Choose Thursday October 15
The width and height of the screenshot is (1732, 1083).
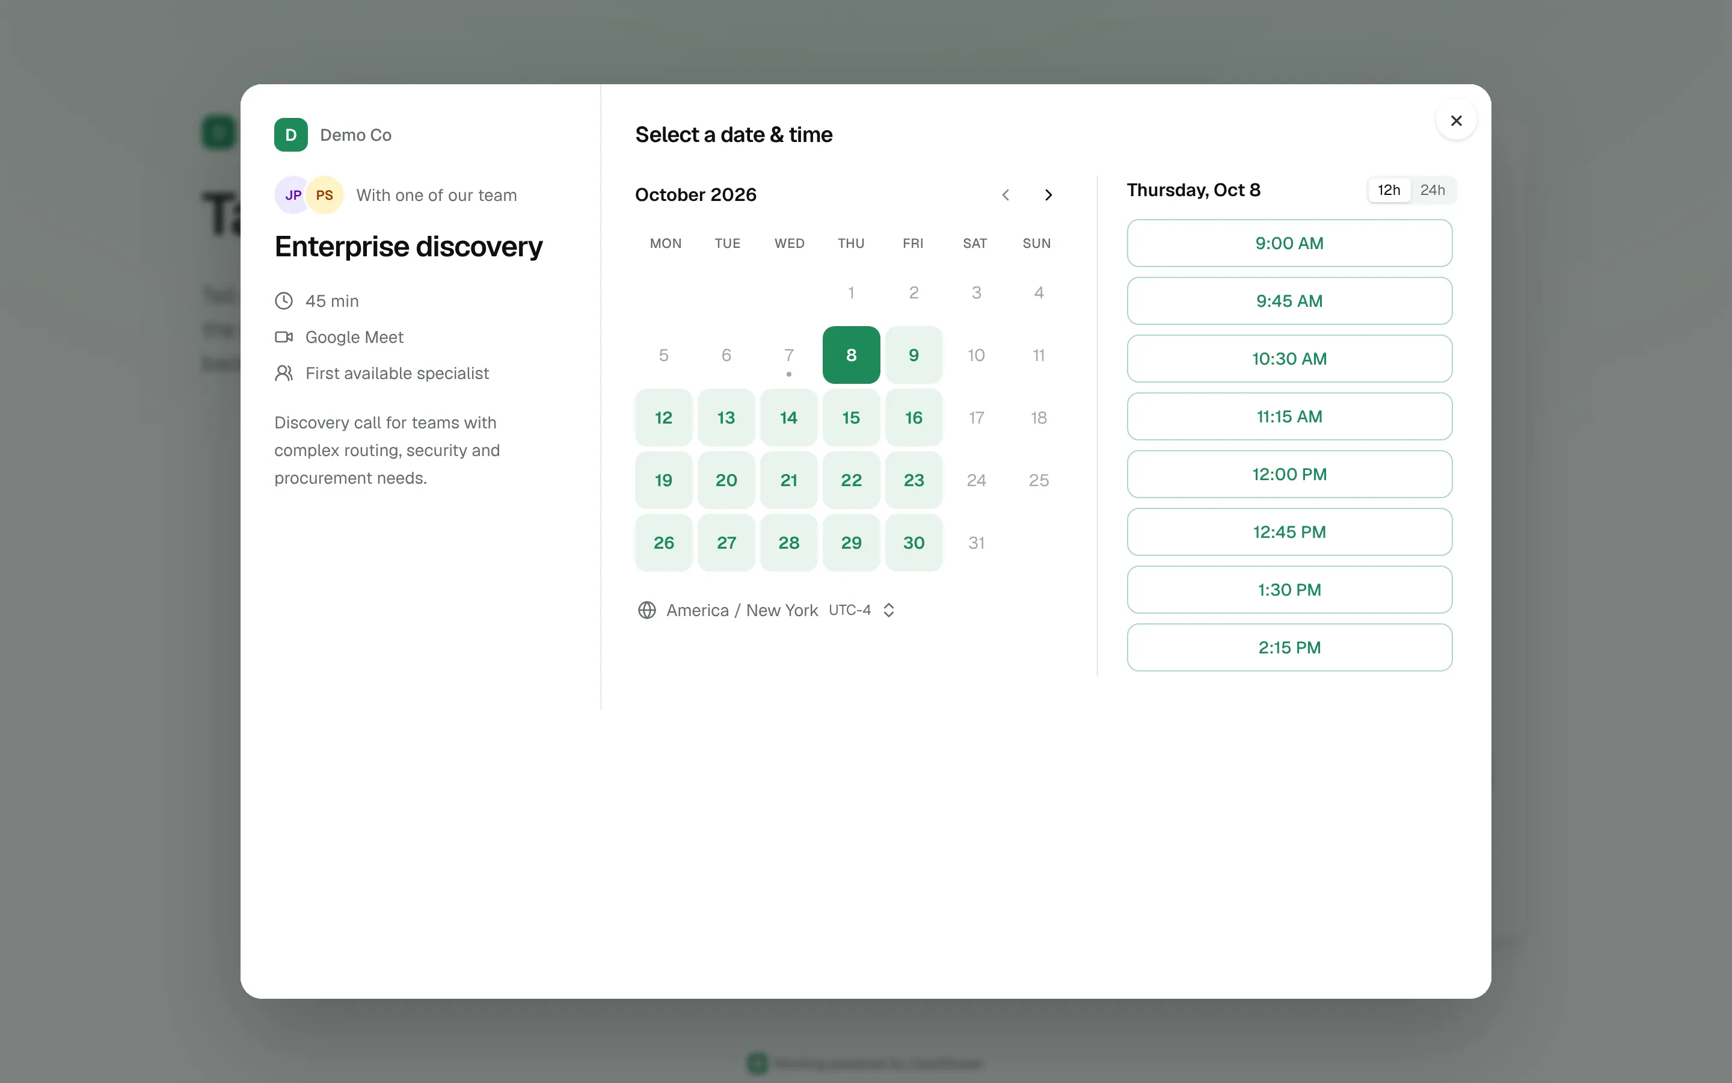tap(851, 418)
